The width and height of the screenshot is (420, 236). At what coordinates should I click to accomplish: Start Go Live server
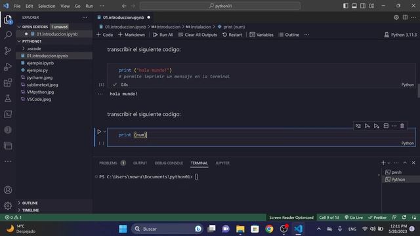point(354,218)
